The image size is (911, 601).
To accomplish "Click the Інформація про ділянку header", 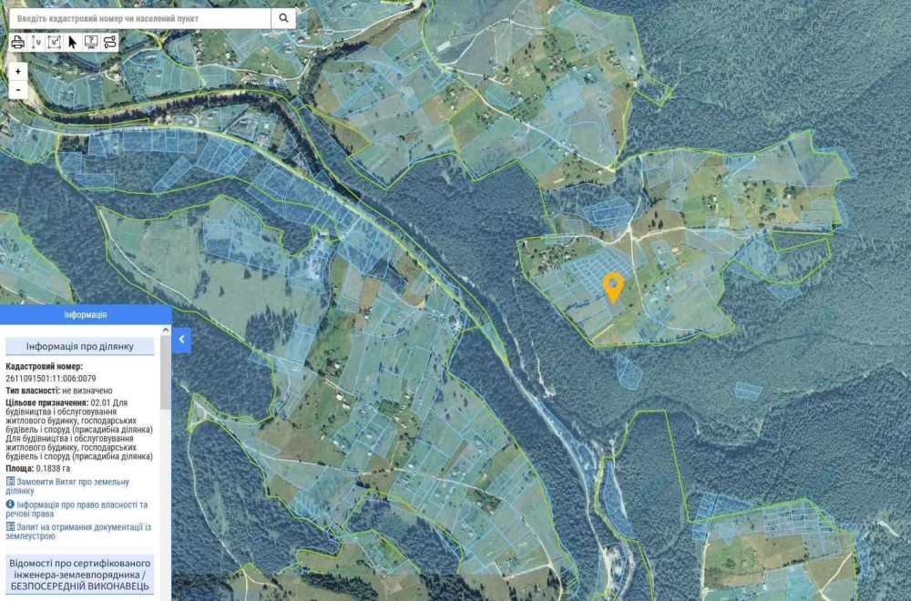I will coord(79,346).
